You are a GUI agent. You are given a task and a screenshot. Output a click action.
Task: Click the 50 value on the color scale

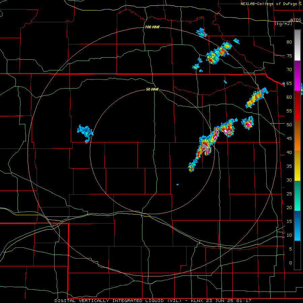pyautogui.click(x=289, y=125)
